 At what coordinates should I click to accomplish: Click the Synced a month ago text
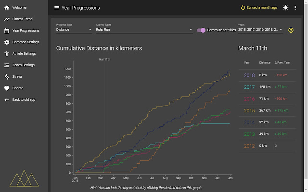point(262,8)
